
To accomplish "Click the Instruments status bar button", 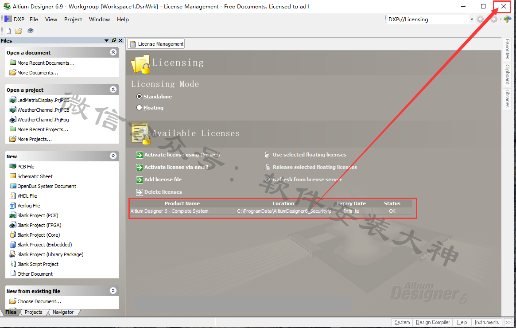I will [x=487, y=322].
